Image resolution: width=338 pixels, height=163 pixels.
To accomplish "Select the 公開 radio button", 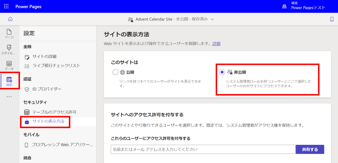I will coord(115,72).
